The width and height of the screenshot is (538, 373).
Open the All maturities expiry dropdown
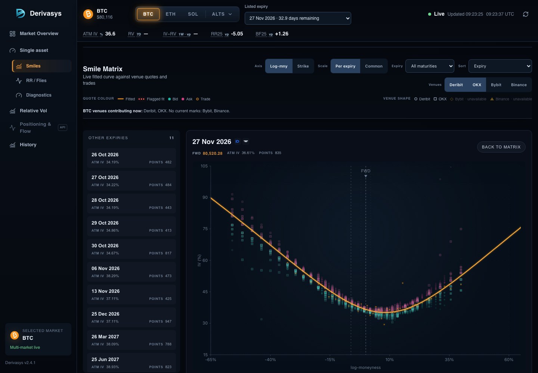coord(430,66)
